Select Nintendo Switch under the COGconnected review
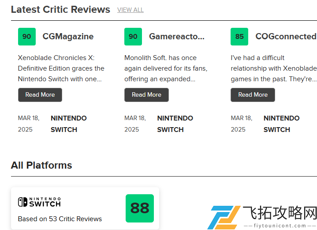 [x=281, y=124]
